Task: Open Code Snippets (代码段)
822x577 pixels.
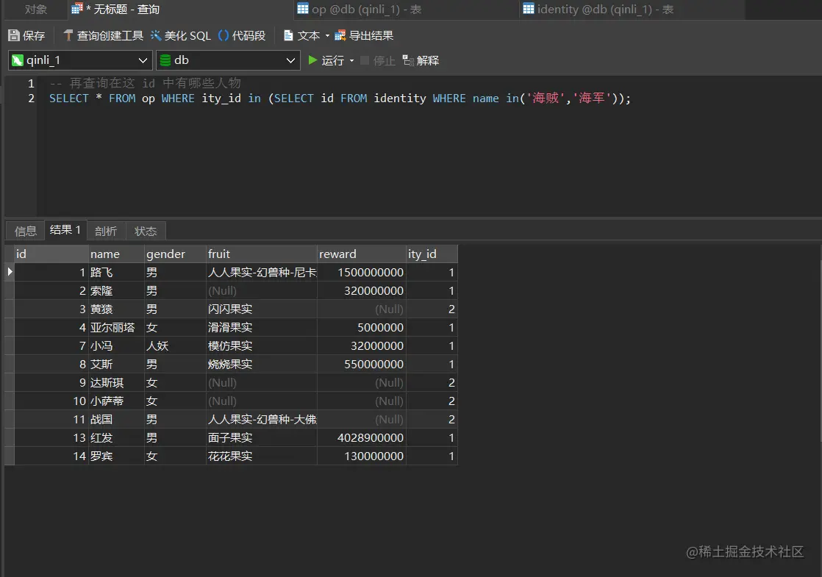Action: tap(242, 35)
